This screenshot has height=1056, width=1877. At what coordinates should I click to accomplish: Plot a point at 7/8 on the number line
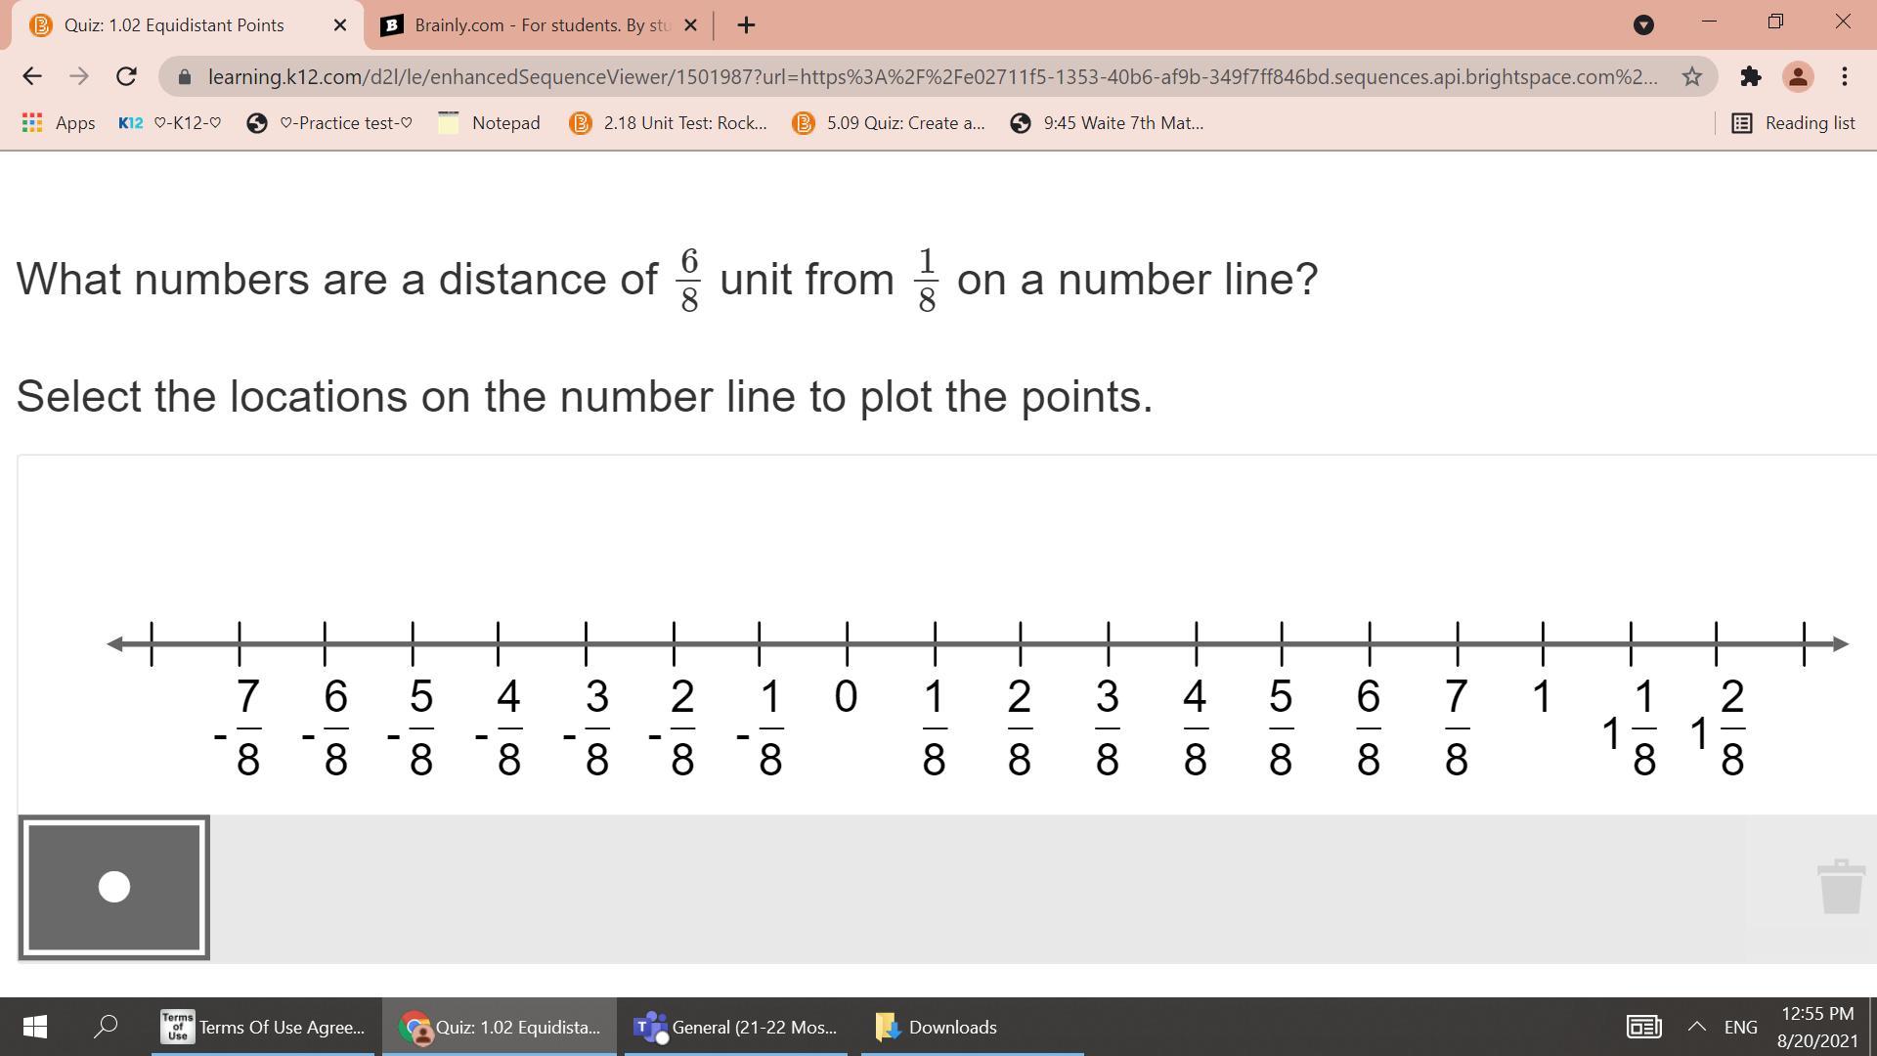pyautogui.click(x=1457, y=643)
